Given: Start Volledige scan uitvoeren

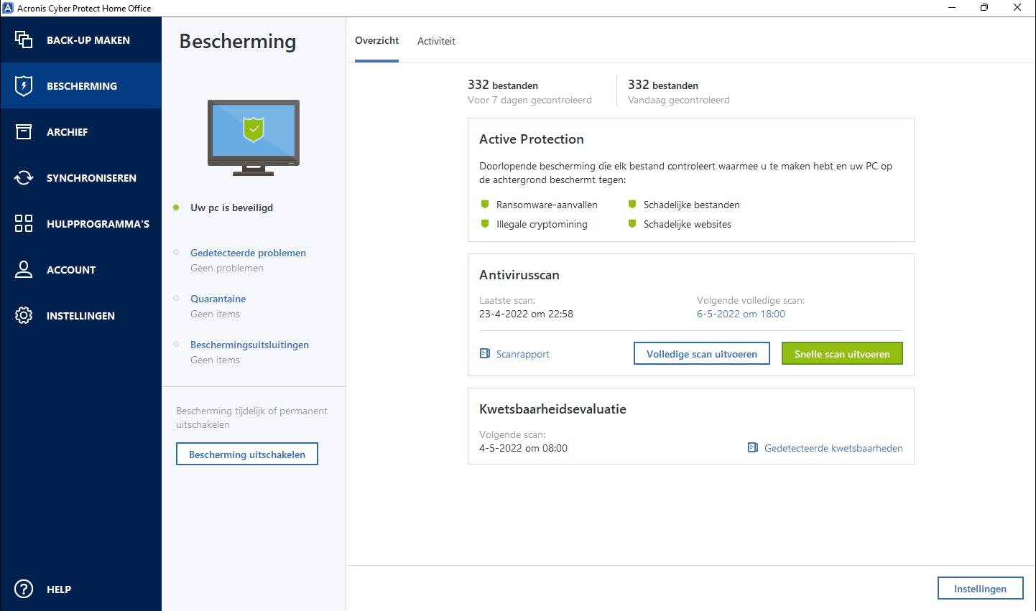Looking at the screenshot, I should point(701,354).
